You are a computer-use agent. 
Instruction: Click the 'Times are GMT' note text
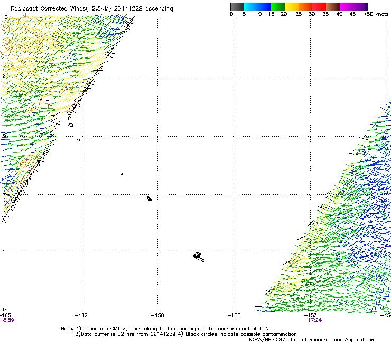click(x=102, y=329)
